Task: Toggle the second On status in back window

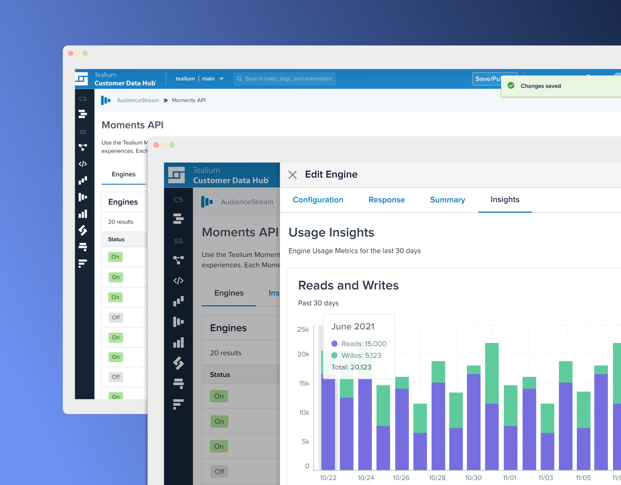Action: coord(116,277)
